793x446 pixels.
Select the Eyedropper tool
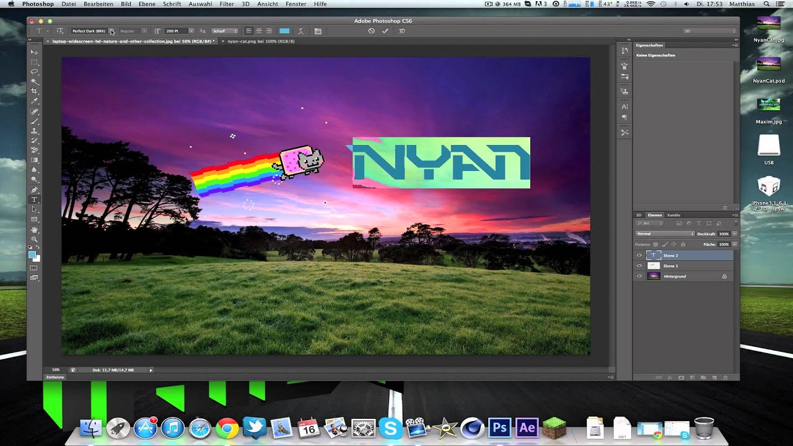35,101
